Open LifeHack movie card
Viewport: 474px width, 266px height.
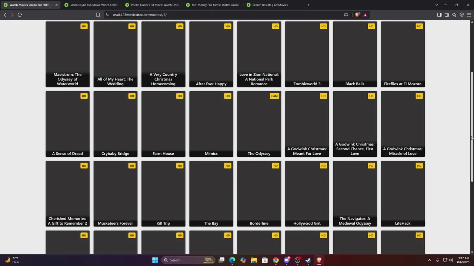403,194
